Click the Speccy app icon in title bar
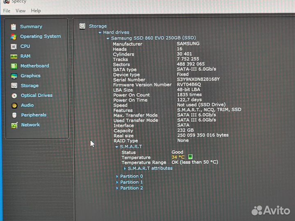This screenshot has width=295, height=221. coord(7,2)
